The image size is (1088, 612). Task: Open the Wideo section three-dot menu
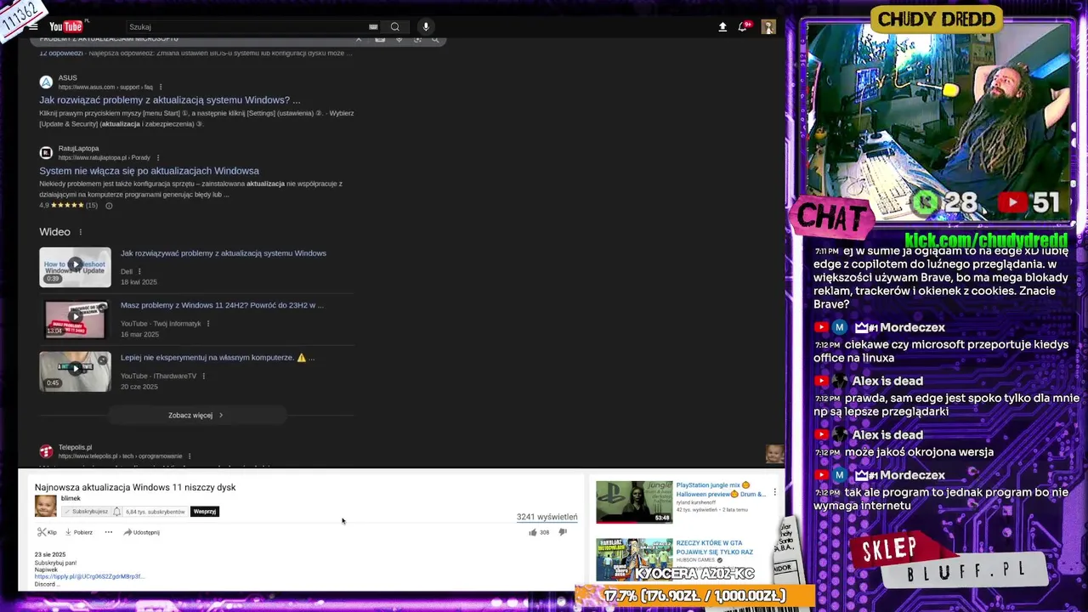pyautogui.click(x=81, y=232)
